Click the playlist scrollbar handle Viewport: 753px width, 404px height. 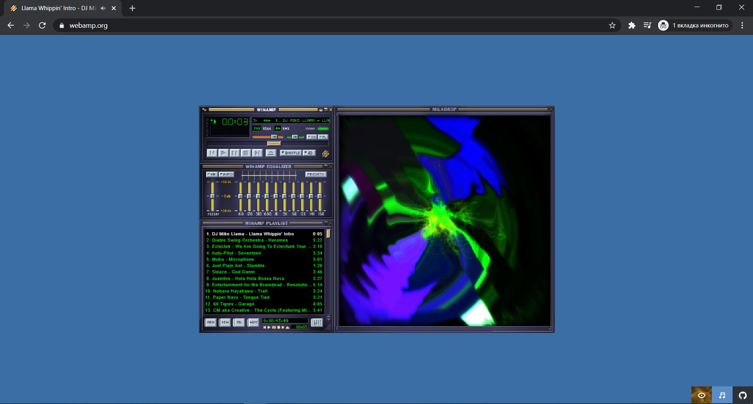[x=328, y=234]
